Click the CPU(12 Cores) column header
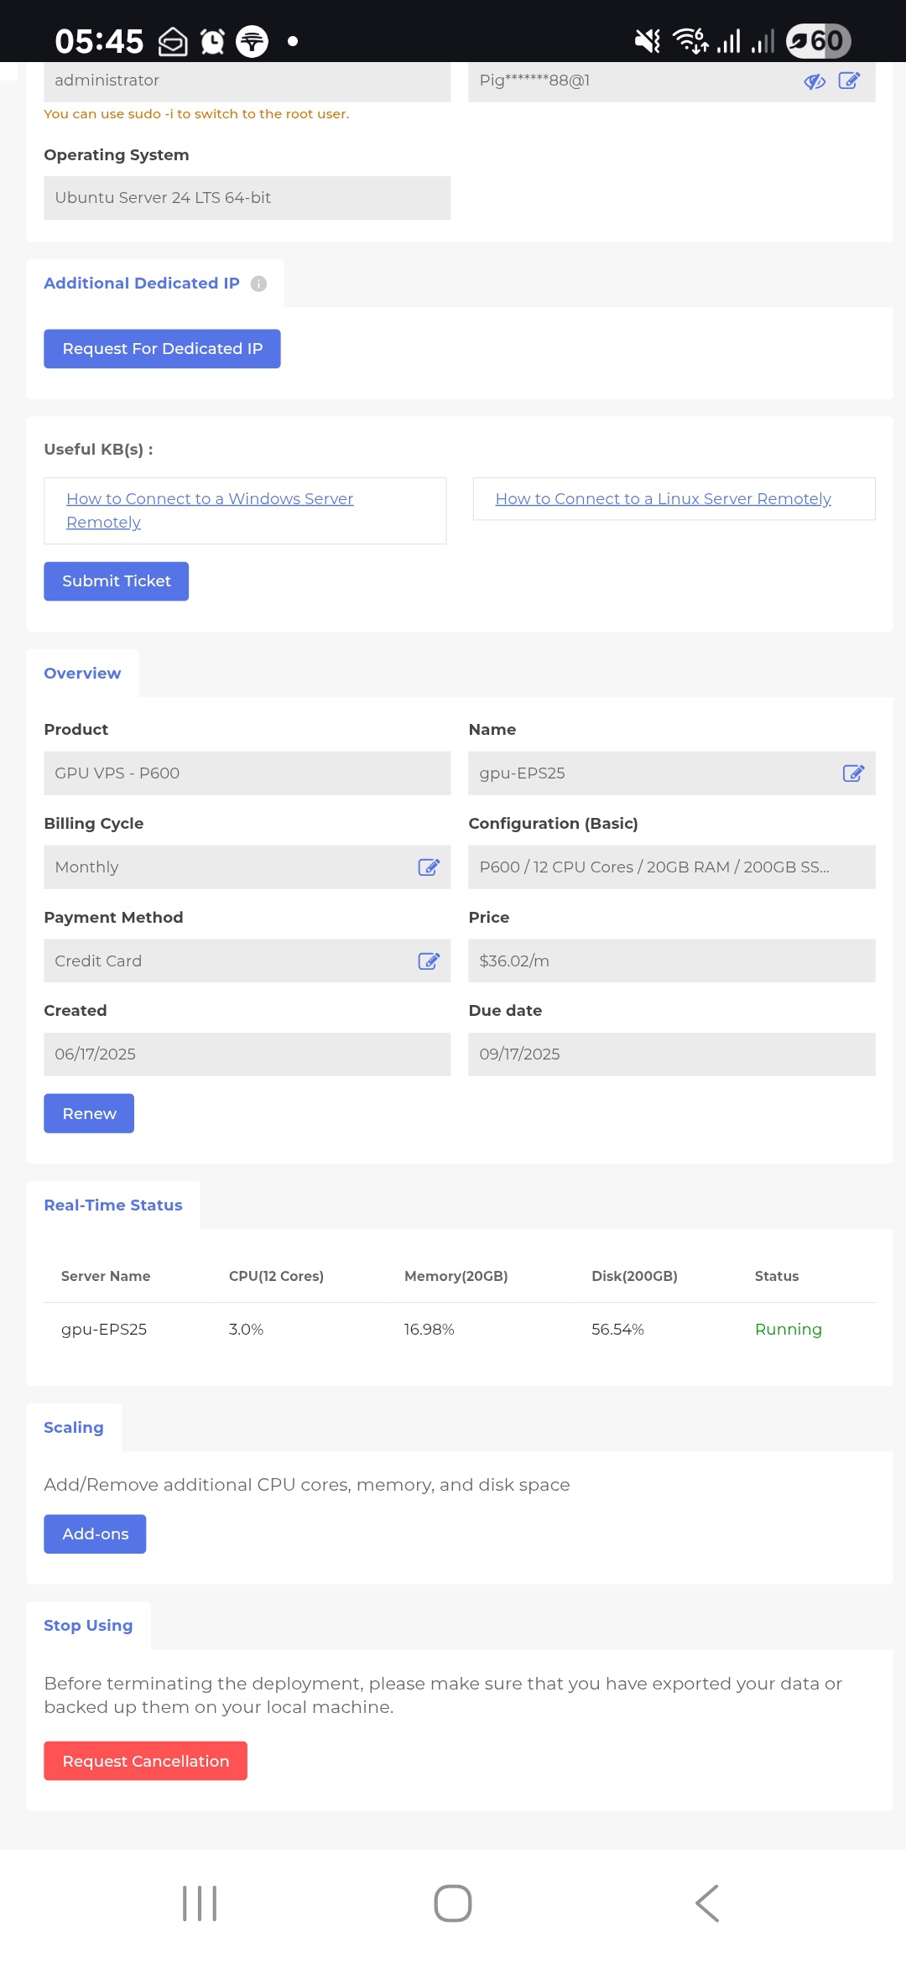This screenshot has height=1963, width=906. (x=276, y=1277)
